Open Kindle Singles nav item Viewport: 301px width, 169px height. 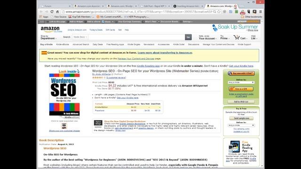click(134, 45)
